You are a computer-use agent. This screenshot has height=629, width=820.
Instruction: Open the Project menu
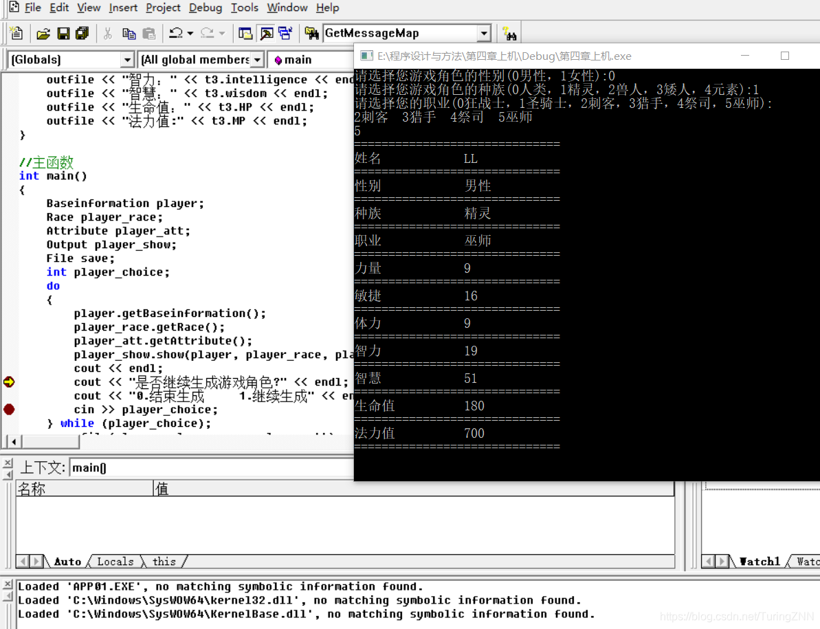(x=163, y=8)
